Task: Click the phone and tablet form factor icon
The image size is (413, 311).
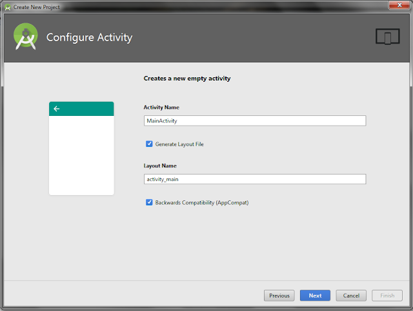Action: point(387,37)
